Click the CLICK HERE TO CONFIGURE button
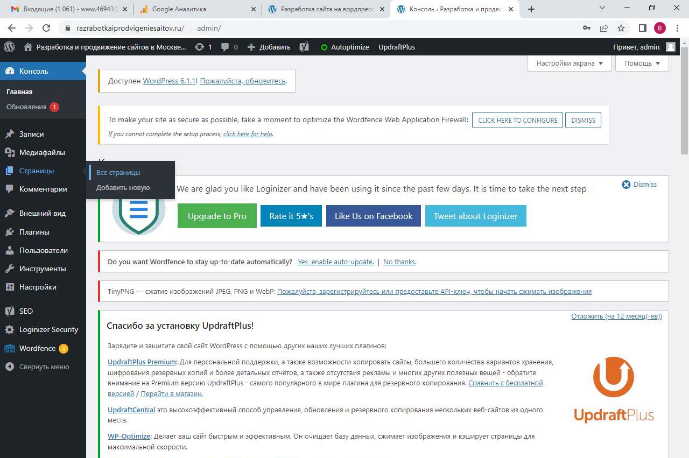 [517, 120]
